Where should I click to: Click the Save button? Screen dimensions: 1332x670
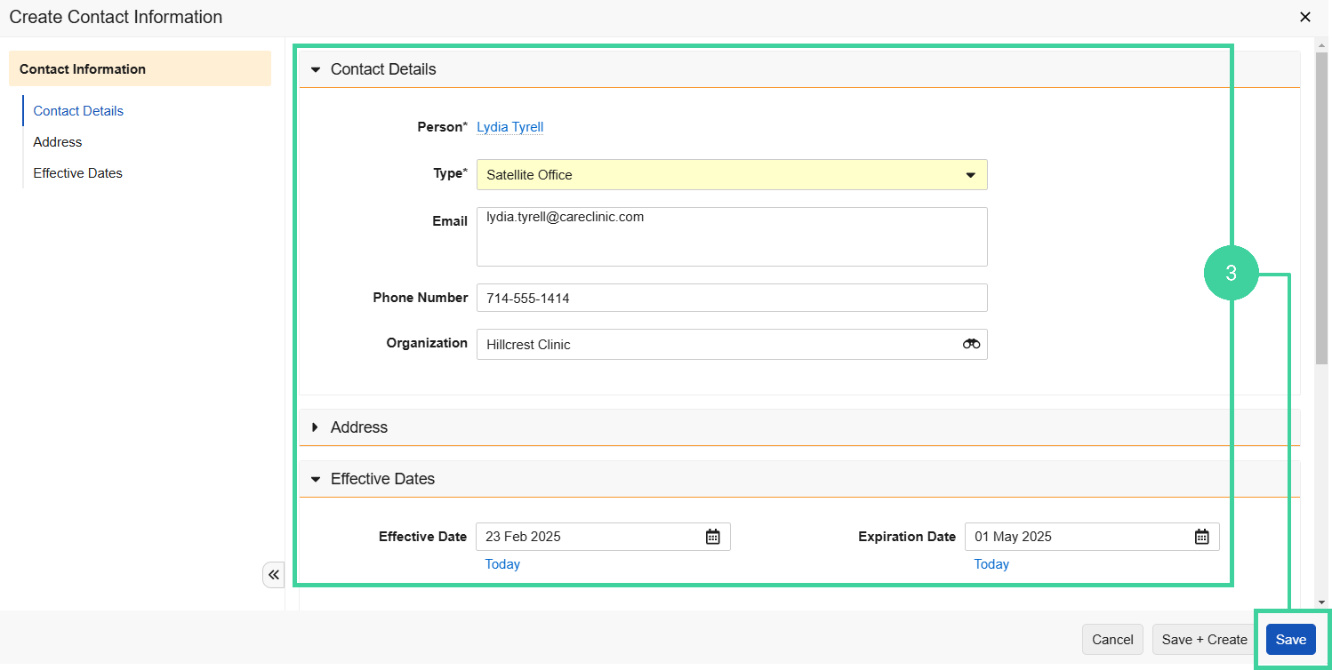click(1291, 640)
